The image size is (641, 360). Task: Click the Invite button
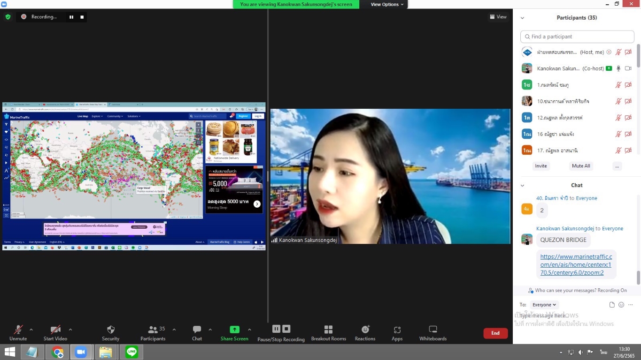[x=541, y=166]
